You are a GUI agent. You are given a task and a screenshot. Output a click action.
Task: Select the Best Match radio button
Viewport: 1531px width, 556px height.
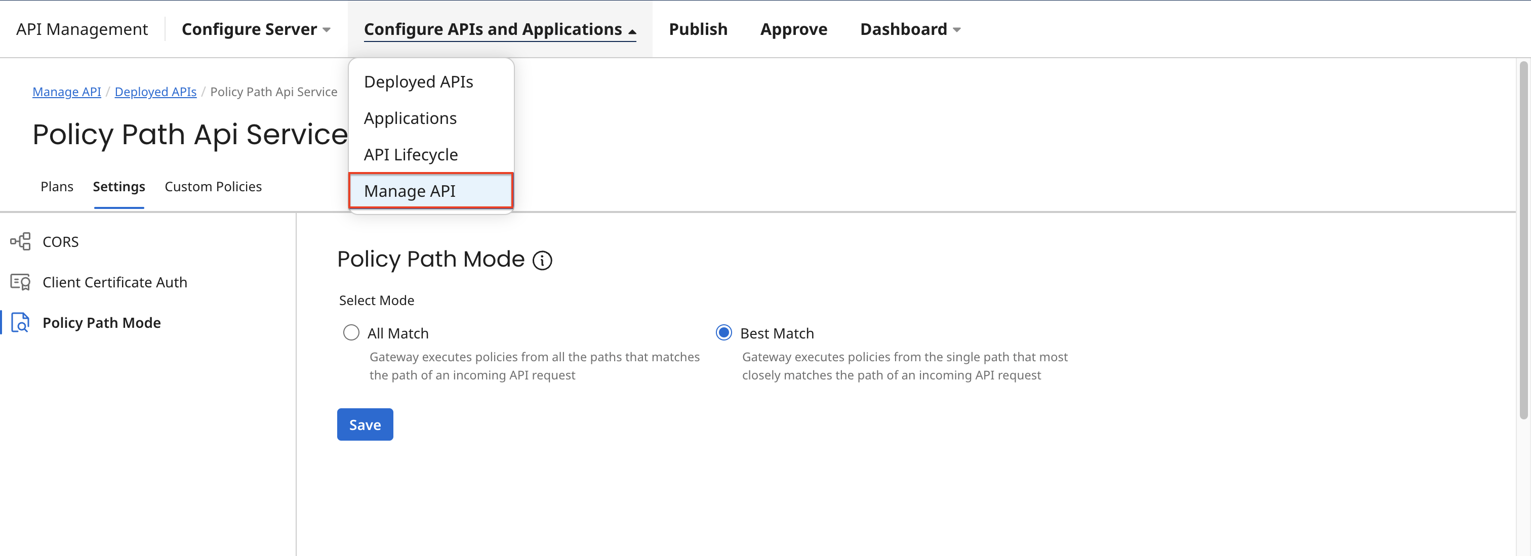[723, 333]
